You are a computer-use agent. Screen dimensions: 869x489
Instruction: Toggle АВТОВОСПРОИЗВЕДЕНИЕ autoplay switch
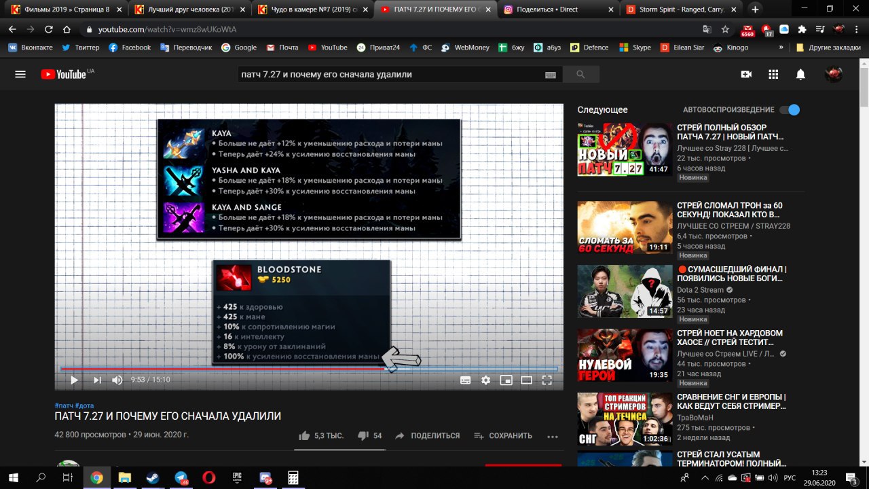click(790, 109)
